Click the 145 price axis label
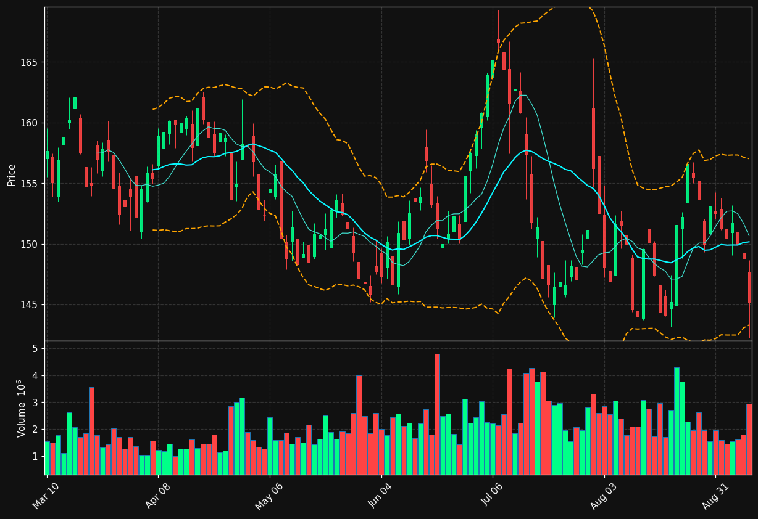Viewport: 758px width, 519px height. click(x=29, y=305)
